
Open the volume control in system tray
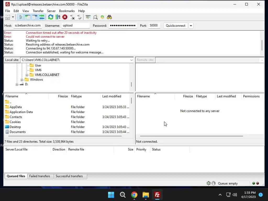pos(235,195)
